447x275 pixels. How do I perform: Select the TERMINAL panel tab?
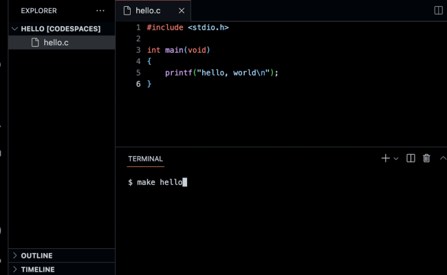(x=145, y=159)
